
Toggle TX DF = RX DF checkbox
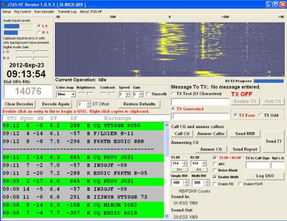215,158
